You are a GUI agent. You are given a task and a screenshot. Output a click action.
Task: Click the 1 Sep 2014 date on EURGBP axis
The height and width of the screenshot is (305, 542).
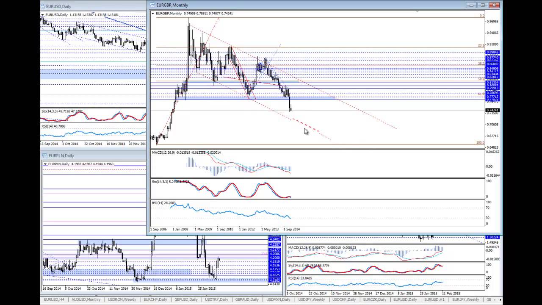pos(291,229)
